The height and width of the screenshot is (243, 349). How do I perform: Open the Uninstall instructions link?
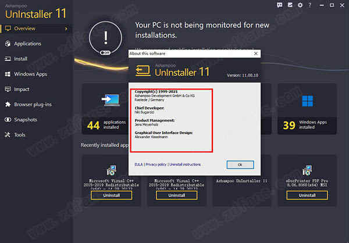[185, 165]
